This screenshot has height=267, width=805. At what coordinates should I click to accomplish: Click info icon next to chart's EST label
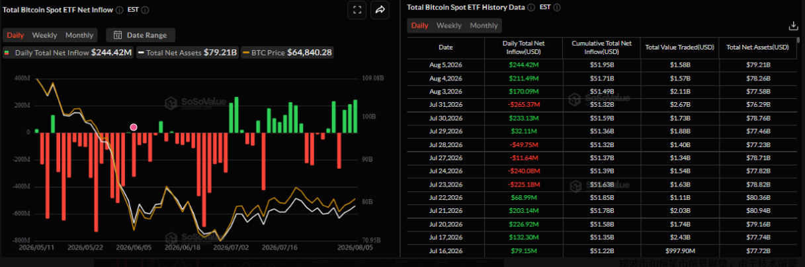(145, 10)
